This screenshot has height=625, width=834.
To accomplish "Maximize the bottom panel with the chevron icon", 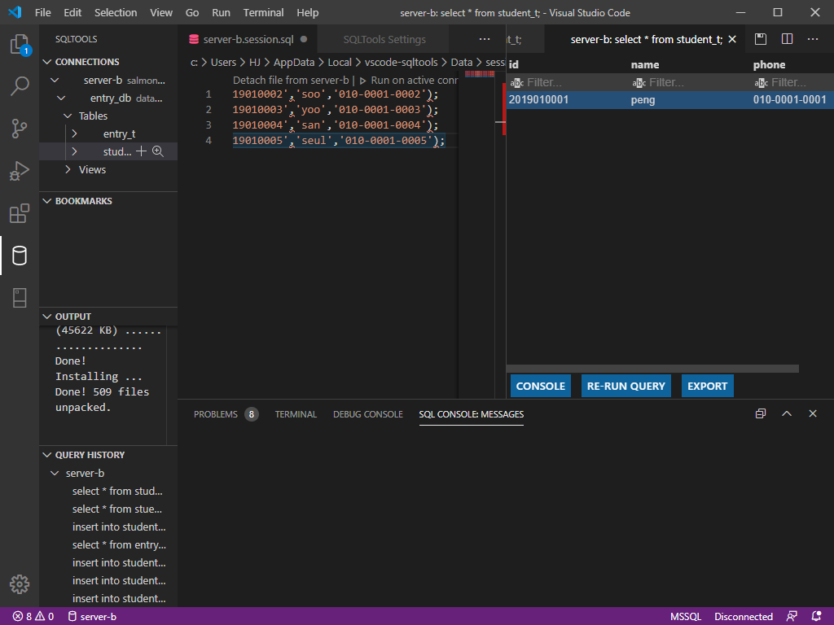I will [x=787, y=413].
